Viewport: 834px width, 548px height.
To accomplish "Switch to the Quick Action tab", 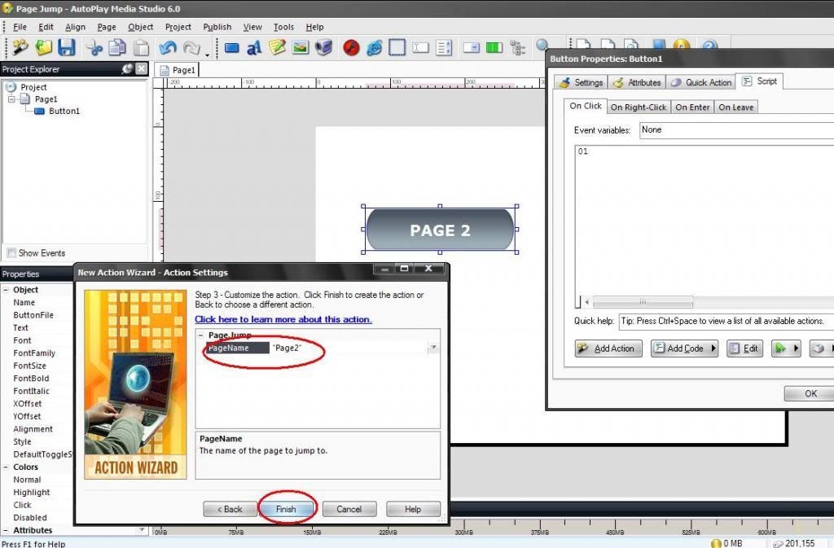I will coord(700,82).
